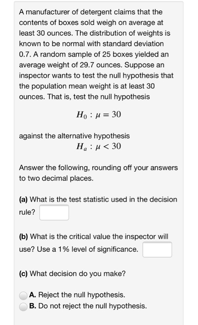Click the test statistic answer box
The width and height of the screenshot is (198, 325).
pos(54,213)
